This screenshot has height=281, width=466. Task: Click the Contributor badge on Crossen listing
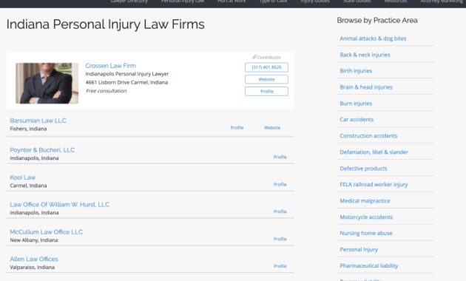(x=266, y=57)
